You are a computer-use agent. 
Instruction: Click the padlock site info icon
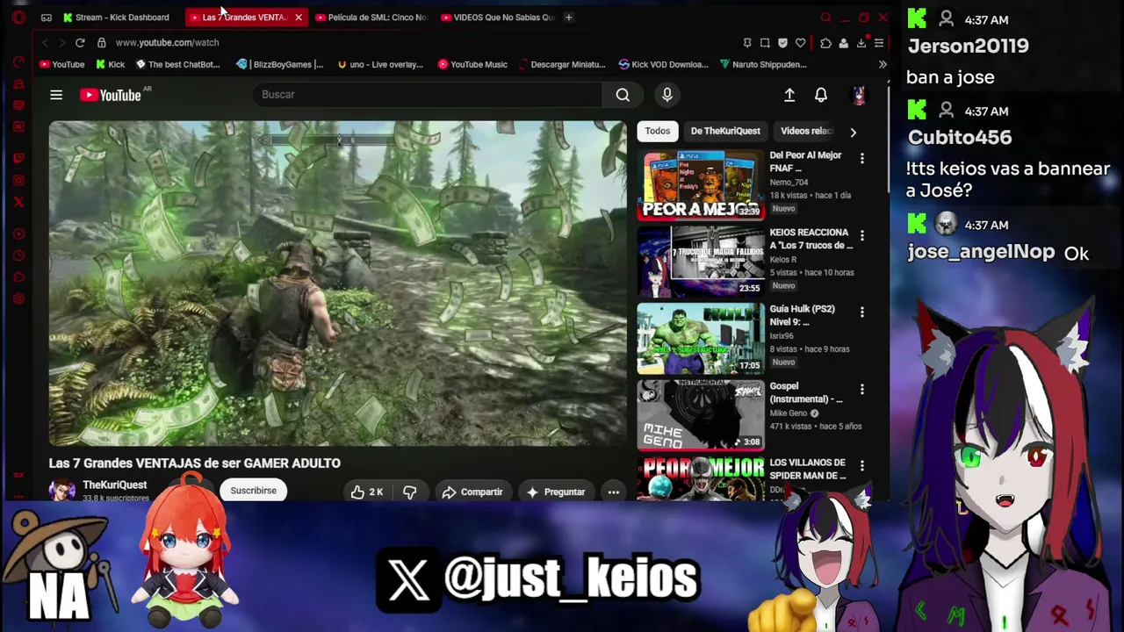(x=101, y=42)
